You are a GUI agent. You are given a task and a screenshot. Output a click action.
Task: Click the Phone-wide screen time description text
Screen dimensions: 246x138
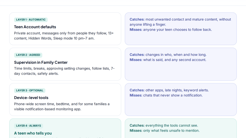(x=62, y=106)
